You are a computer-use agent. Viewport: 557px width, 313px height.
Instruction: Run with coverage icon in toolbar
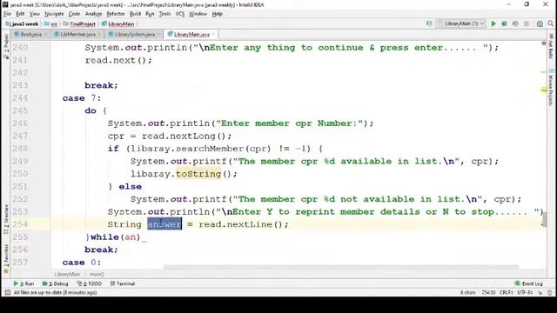pyautogui.click(x=515, y=23)
